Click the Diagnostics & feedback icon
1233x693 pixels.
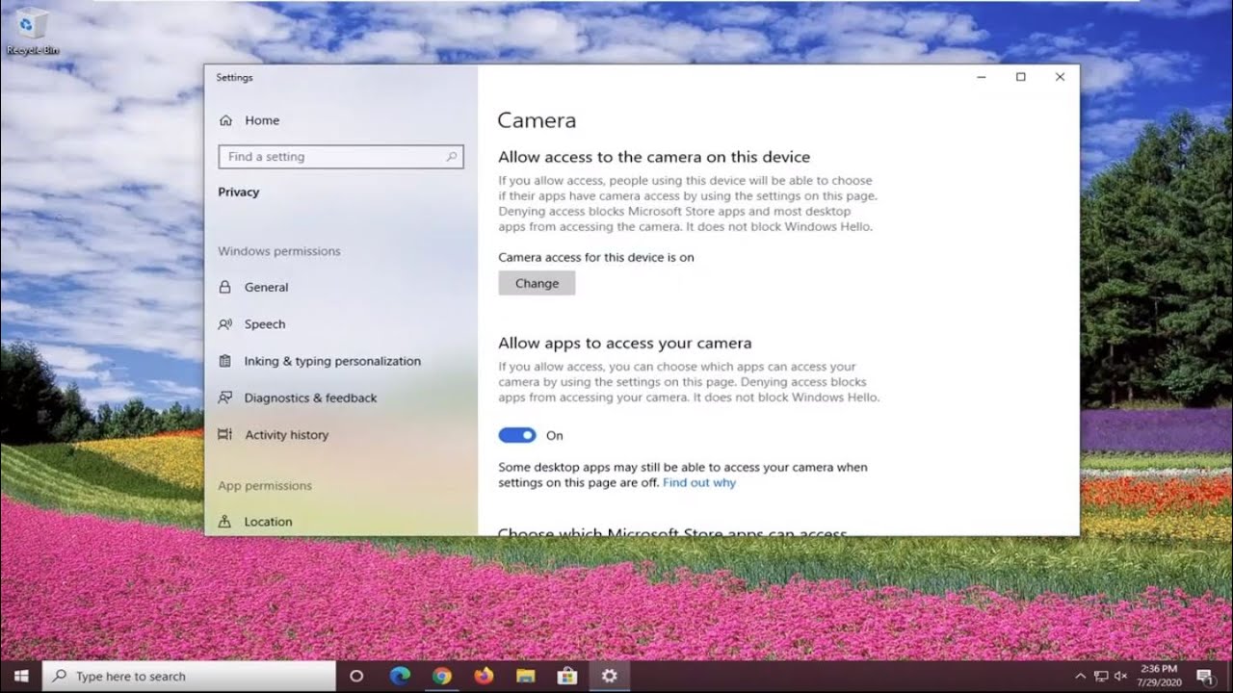[x=224, y=398]
